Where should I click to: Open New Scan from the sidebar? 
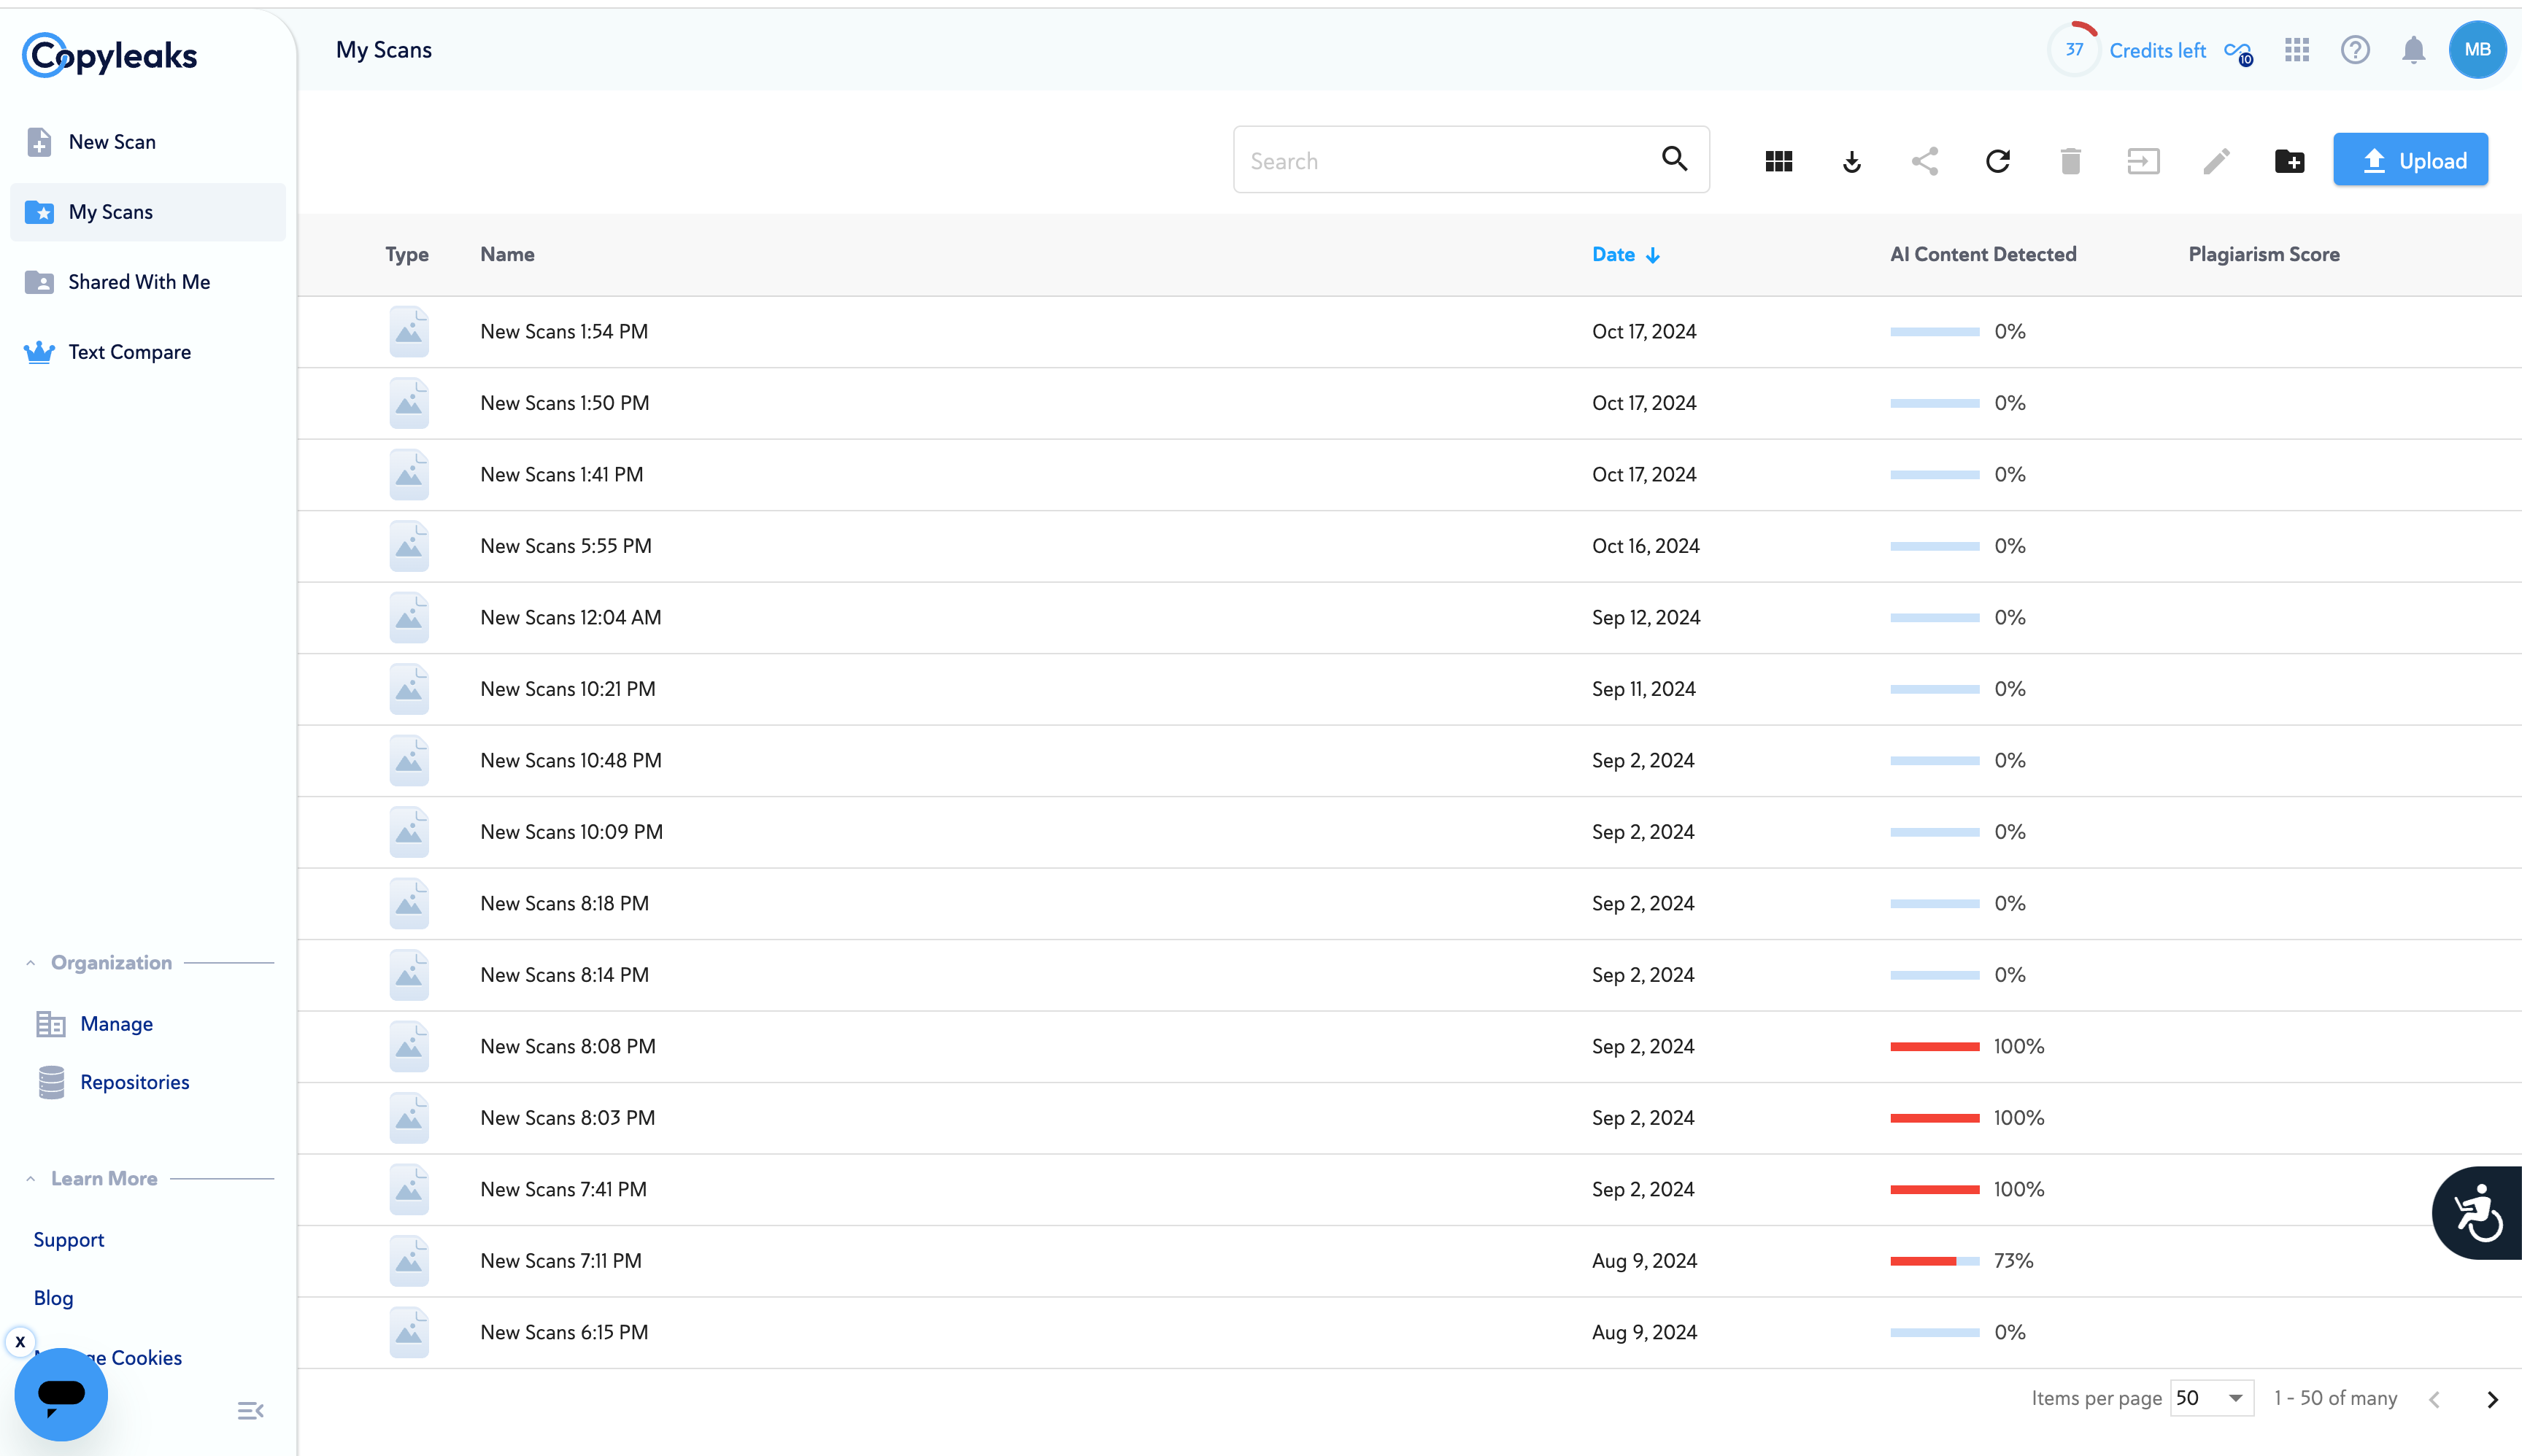[x=111, y=142]
